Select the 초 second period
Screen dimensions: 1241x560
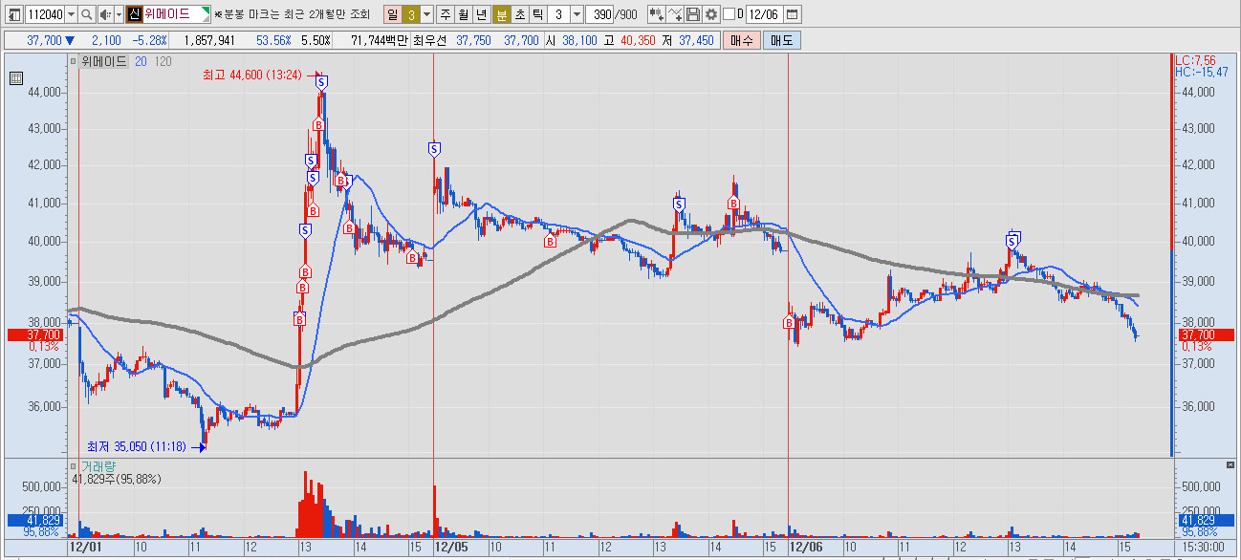pos(519,14)
